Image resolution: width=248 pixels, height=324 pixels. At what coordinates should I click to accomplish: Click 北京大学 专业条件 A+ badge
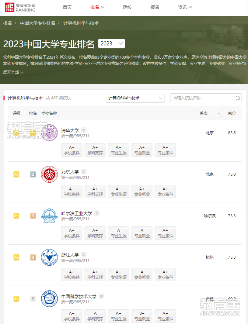tap(165, 192)
